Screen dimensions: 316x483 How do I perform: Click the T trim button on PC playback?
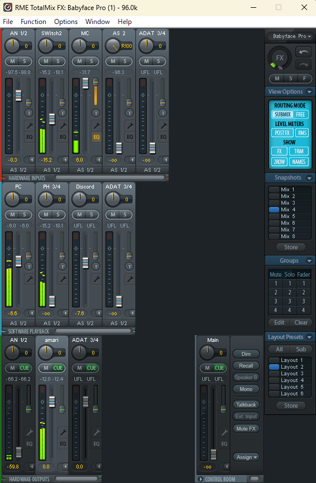(28, 266)
